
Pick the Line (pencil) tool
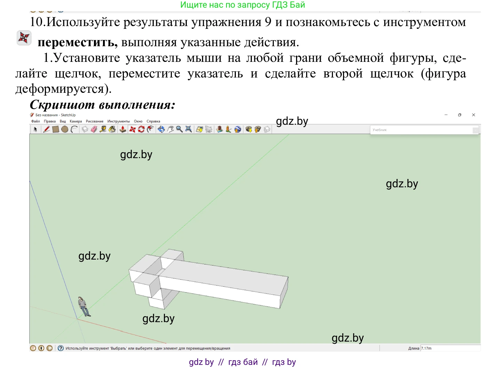click(x=46, y=129)
